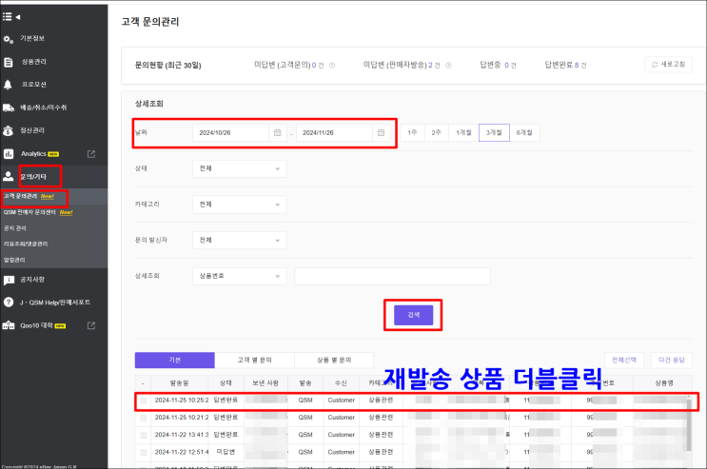Click the 다건 응답 button
This screenshot has height=469, width=707.
(x=672, y=360)
